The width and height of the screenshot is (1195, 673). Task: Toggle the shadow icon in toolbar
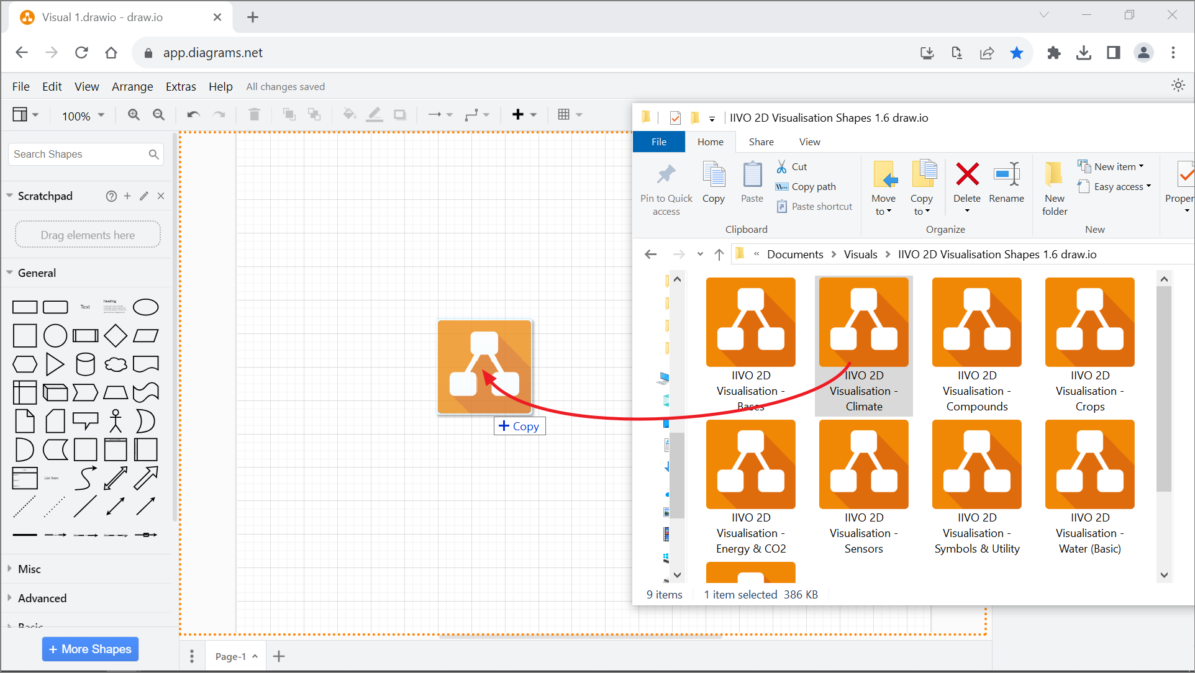pyautogui.click(x=400, y=115)
